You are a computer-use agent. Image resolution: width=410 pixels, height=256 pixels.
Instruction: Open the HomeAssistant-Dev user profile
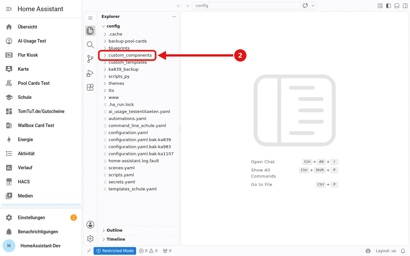pos(41,246)
